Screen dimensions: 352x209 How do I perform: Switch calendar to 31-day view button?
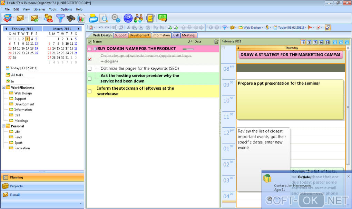(327, 42)
